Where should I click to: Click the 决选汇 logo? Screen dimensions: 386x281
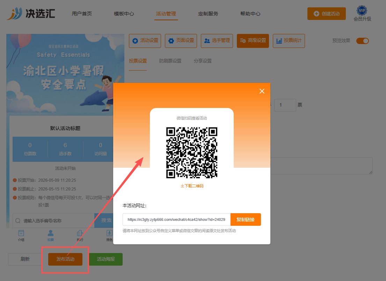click(x=31, y=14)
